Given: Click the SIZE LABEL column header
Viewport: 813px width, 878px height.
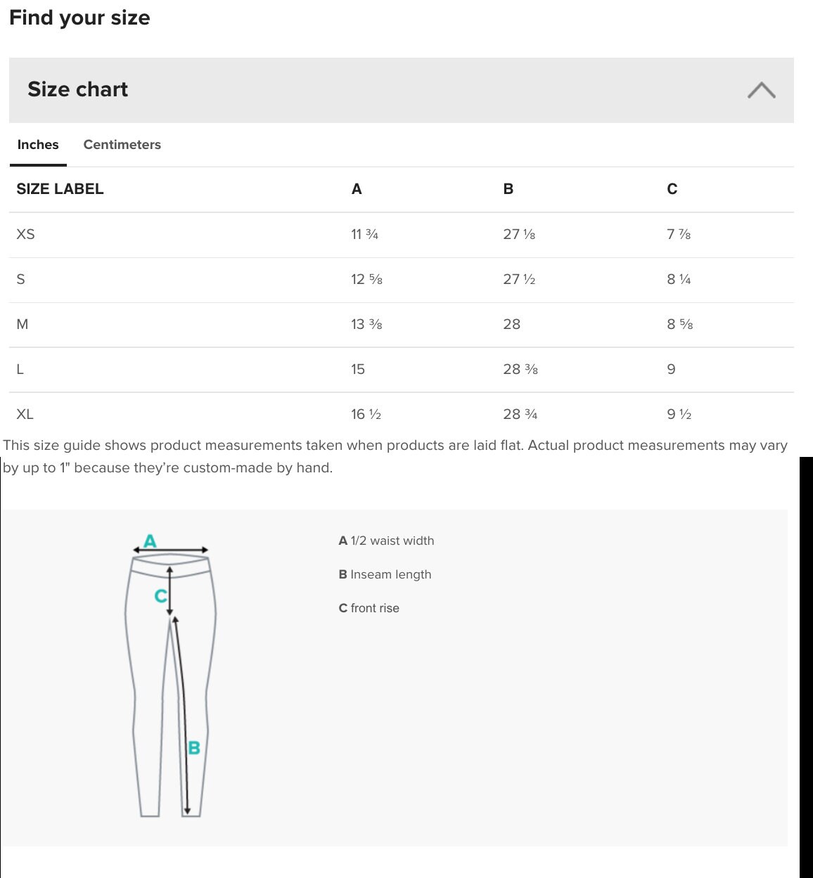Looking at the screenshot, I should pyautogui.click(x=60, y=189).
